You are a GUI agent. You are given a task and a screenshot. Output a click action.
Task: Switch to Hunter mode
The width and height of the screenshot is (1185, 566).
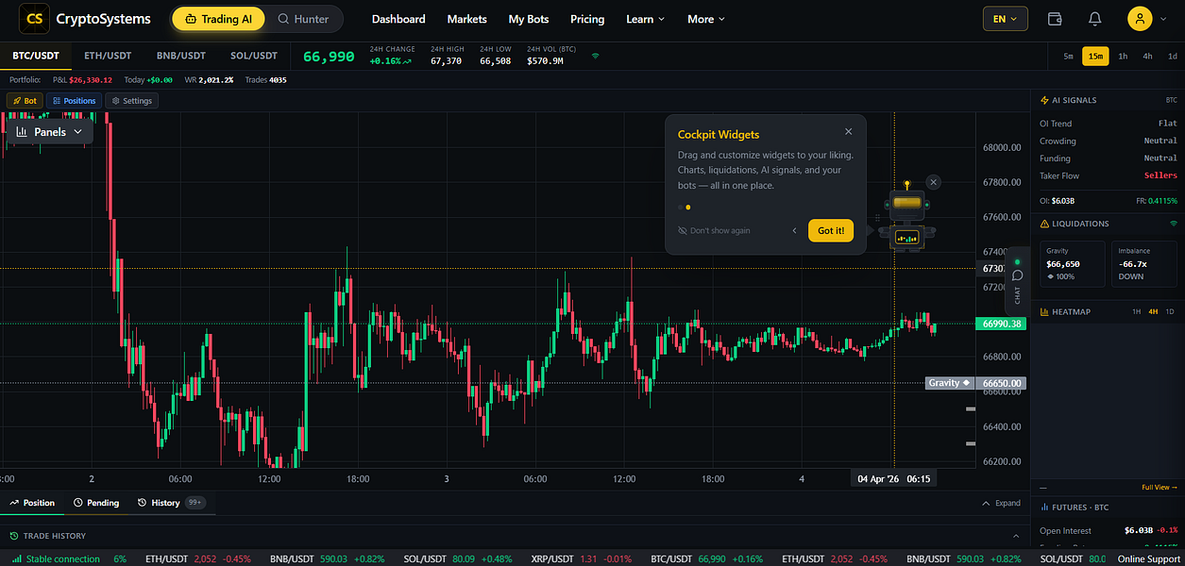pos(303,19)
